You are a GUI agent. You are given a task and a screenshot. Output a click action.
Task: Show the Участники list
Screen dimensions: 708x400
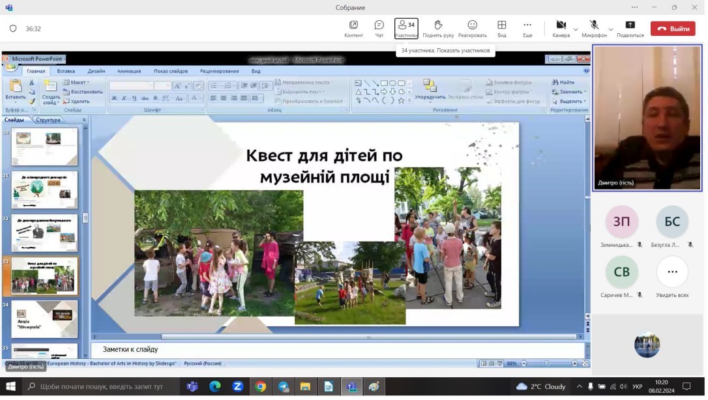(406, 28)
